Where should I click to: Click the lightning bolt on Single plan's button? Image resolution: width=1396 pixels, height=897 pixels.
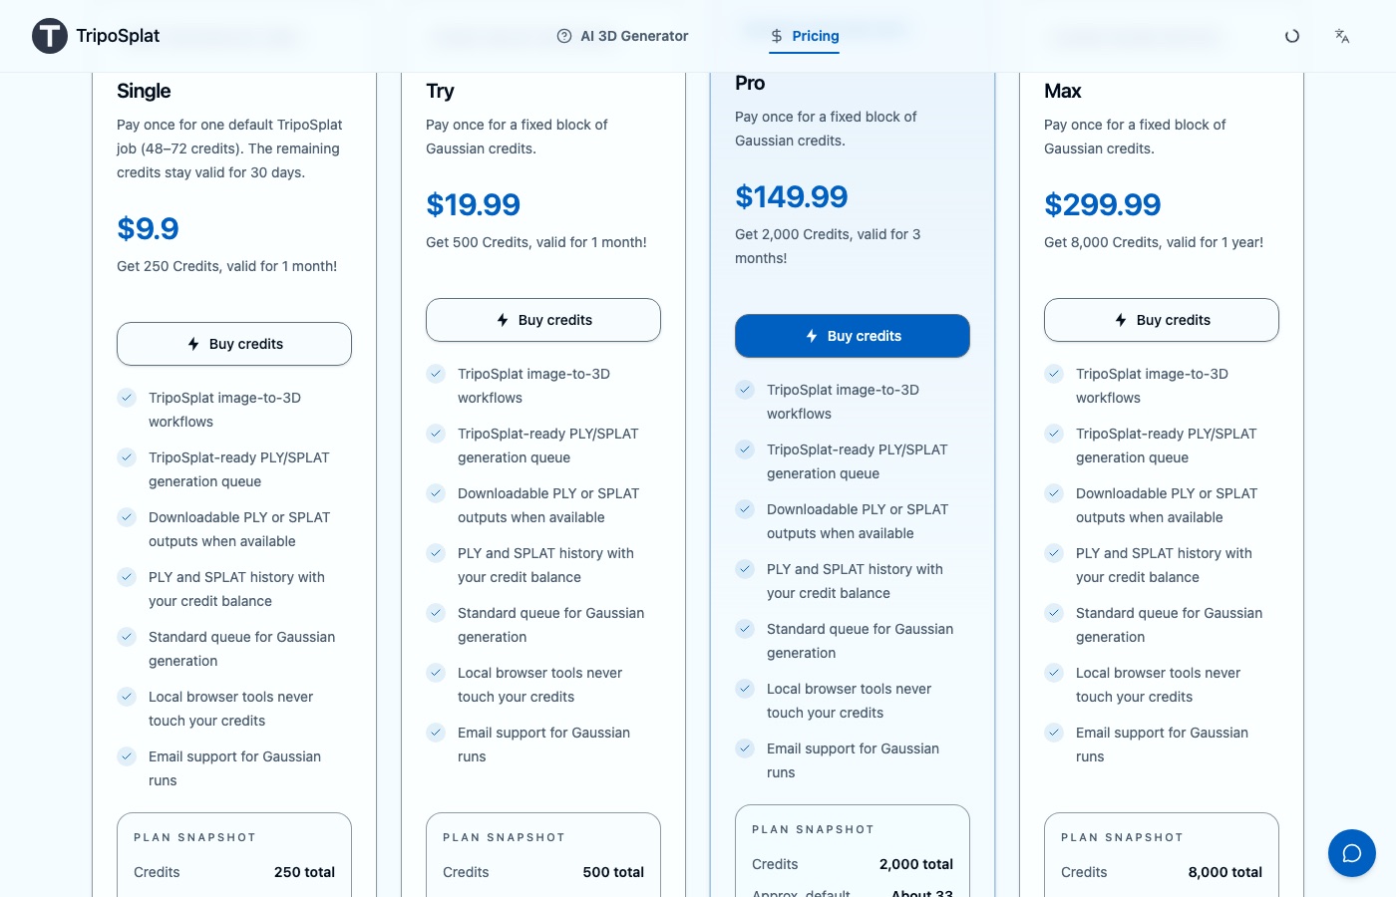pyautogui.click(x=193, y=344)
